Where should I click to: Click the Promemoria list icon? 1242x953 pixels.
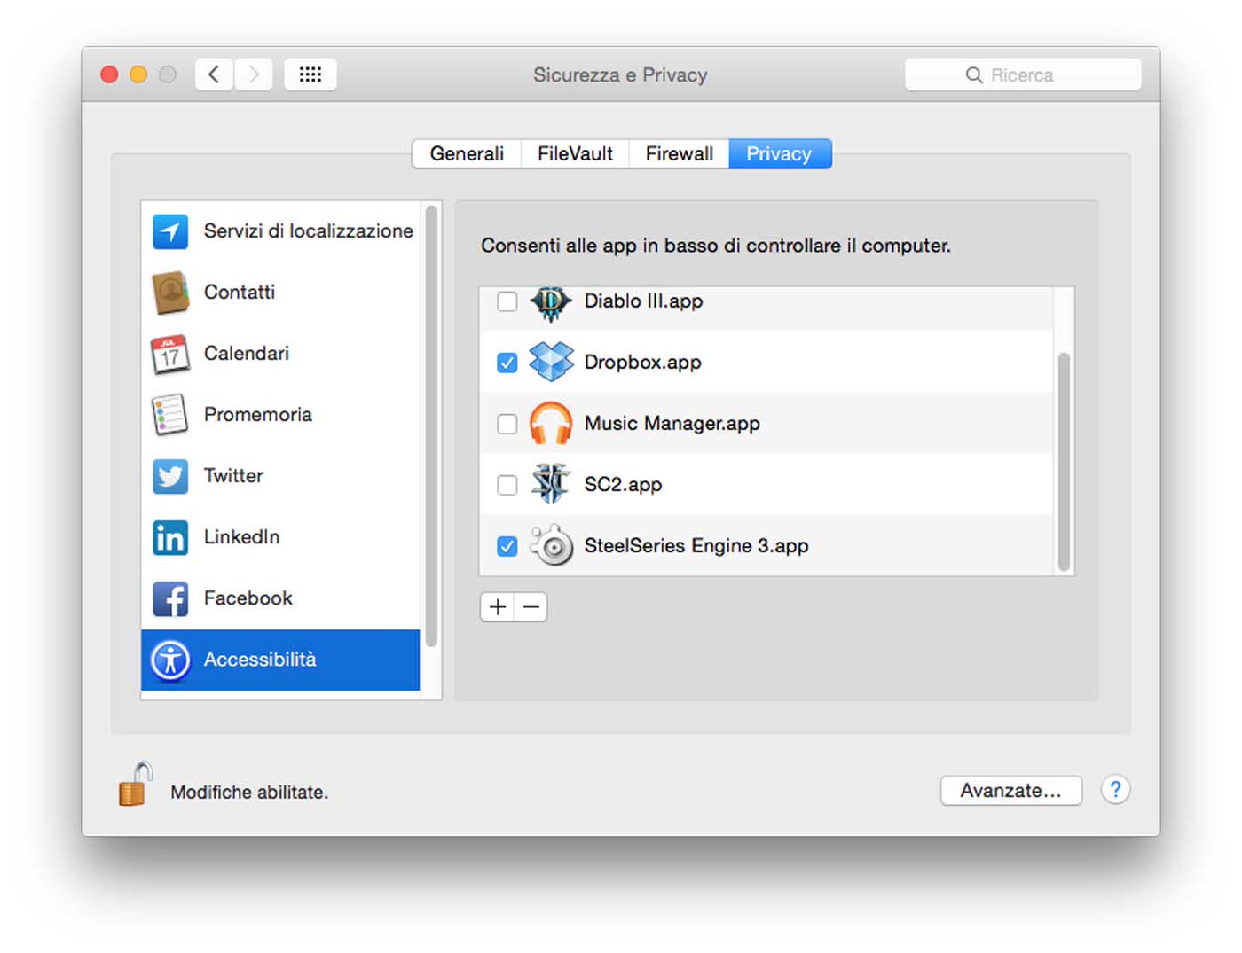click(x=170, y=415)
